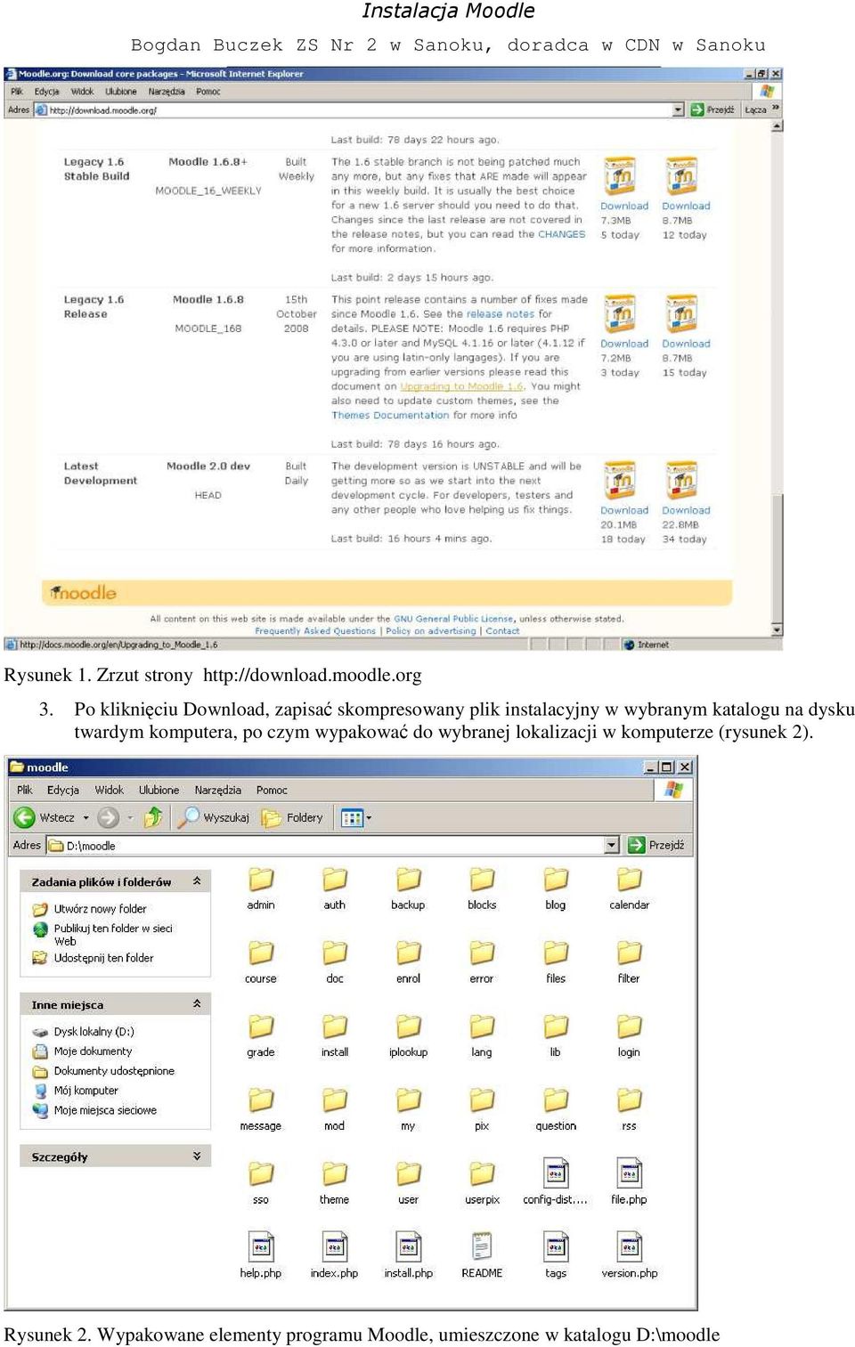Open Ulubione menu in moodle window
The height and width of the screenshot is (1347, 855).
[x=159, y=790]
